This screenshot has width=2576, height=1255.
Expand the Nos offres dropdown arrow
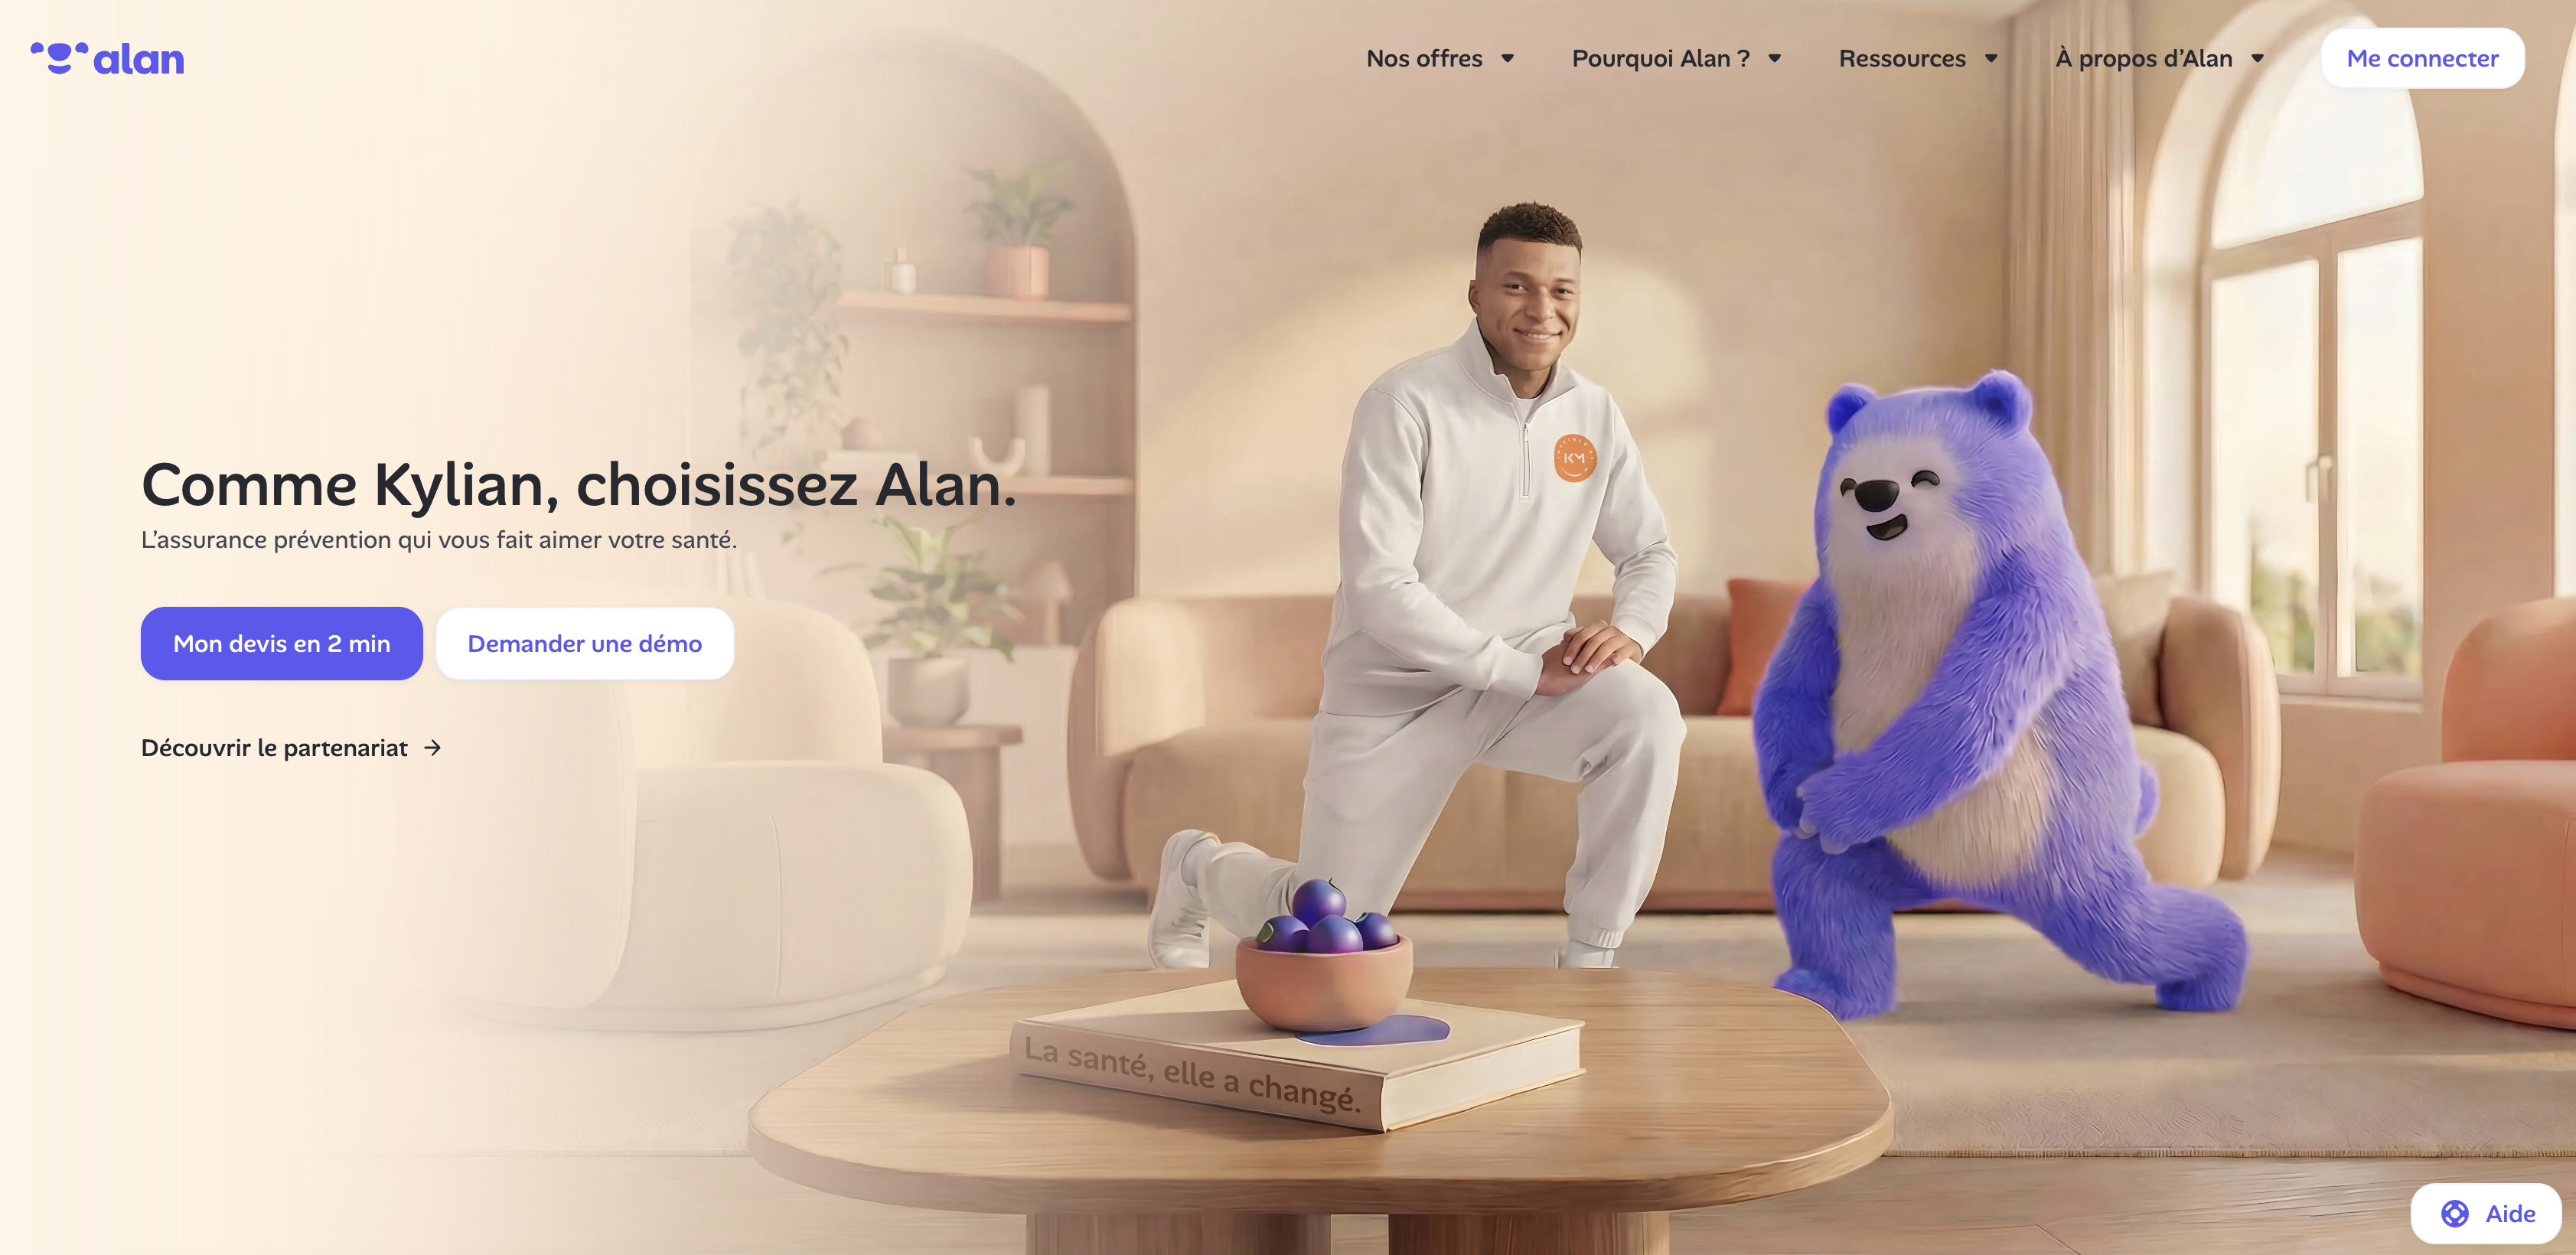point(1507,59)
